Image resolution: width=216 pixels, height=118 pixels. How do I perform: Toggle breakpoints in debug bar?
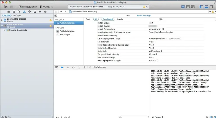point(62,67)
